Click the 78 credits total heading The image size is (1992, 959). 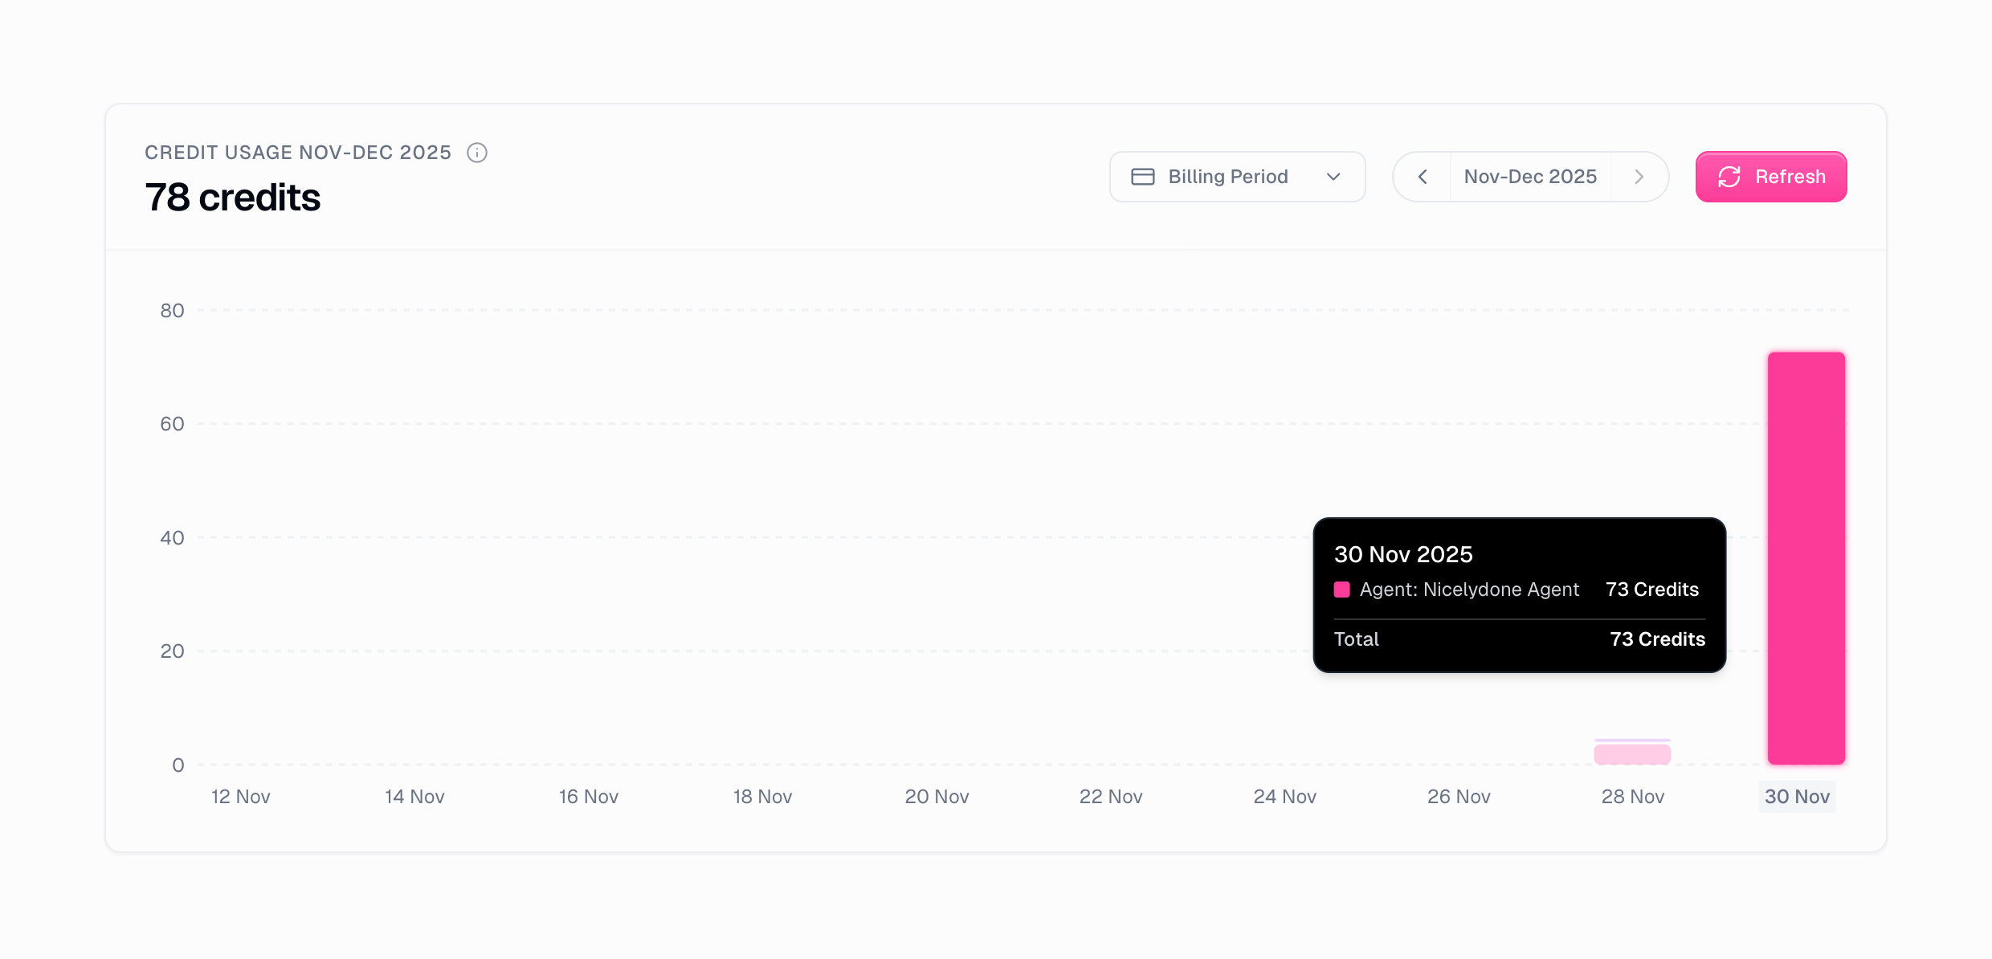[x=233, y=198]
